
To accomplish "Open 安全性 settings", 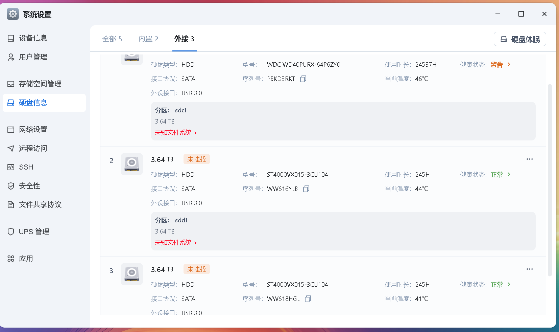I will [44, 186].
